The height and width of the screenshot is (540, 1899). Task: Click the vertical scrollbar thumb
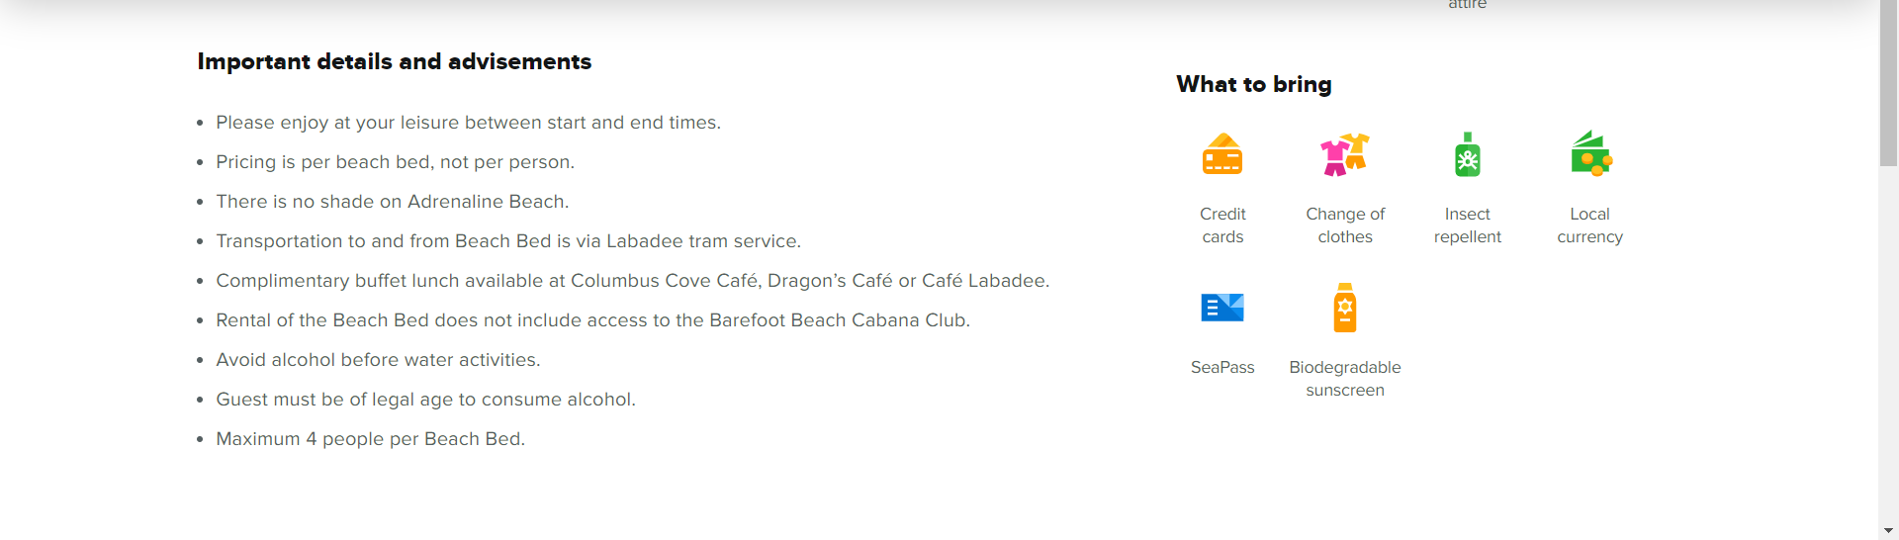[x=1888, y=83]
